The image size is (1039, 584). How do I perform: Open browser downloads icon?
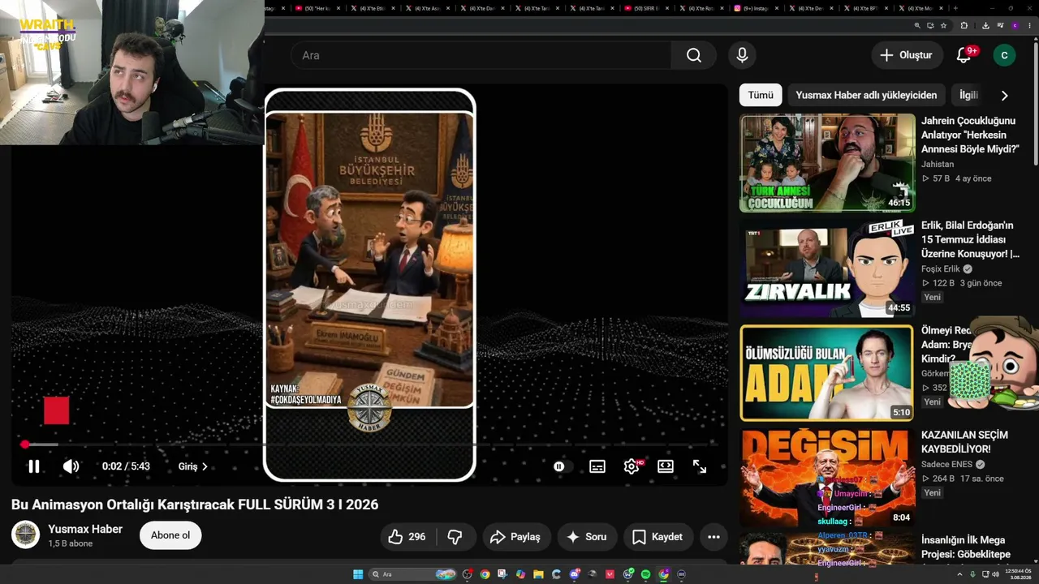(x=985, y=25)
